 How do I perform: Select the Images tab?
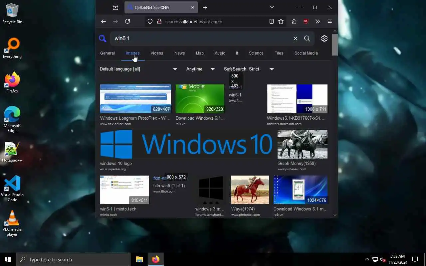point(132,53)
